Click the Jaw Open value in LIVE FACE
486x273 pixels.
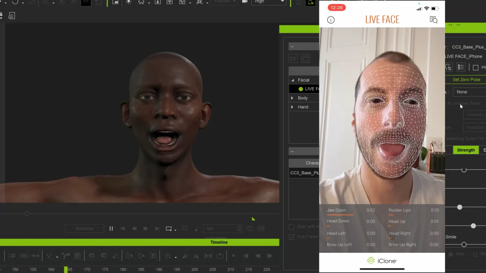point(371,210)
